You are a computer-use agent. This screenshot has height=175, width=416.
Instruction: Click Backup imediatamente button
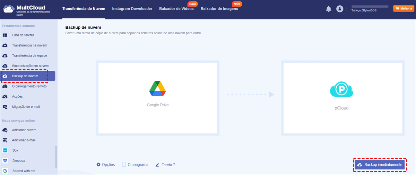click(x=379, y=165)
